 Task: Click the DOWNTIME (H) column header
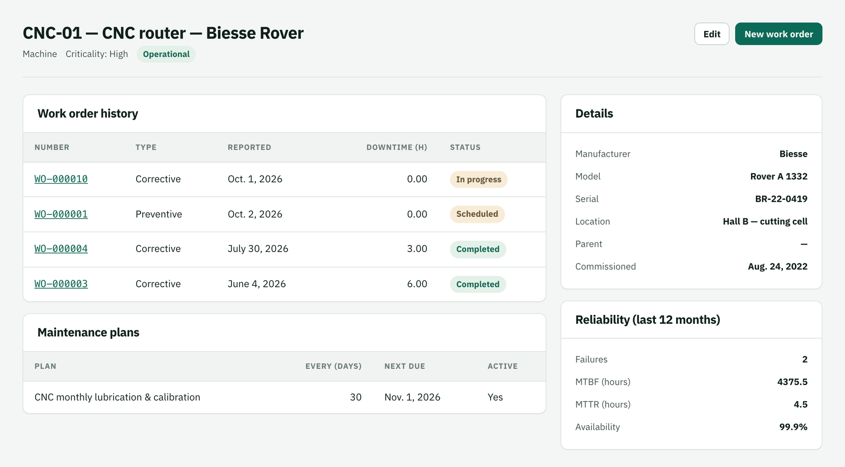pos(397,147)
